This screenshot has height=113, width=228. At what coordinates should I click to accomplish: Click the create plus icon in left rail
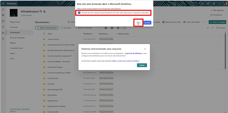pyautogui.click(x=3, y=39)
